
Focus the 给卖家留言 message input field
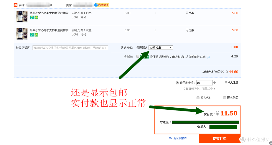tap(70, 48)
